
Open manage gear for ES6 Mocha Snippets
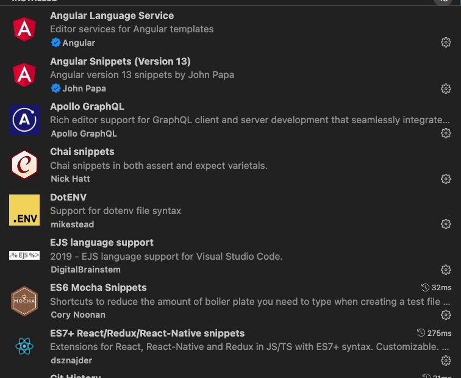(x=446, y=315)
